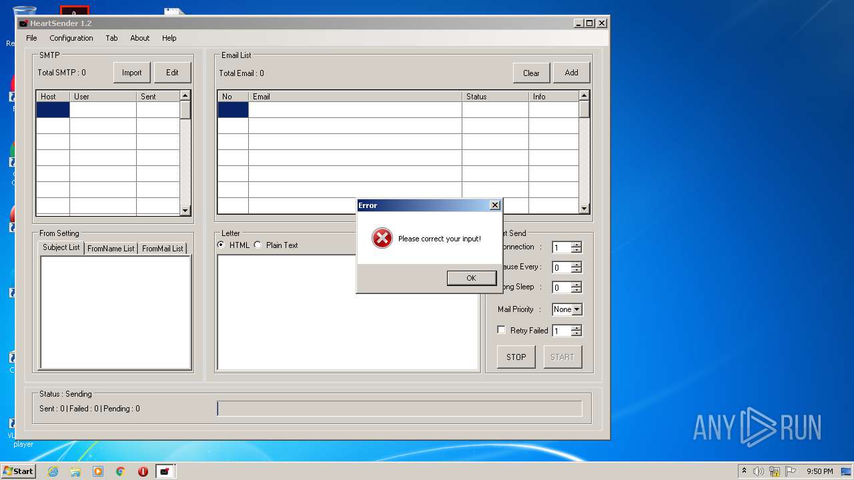Click the Connection number field
This screenshot has height=480, width=854.
click(x=562, y=247)
